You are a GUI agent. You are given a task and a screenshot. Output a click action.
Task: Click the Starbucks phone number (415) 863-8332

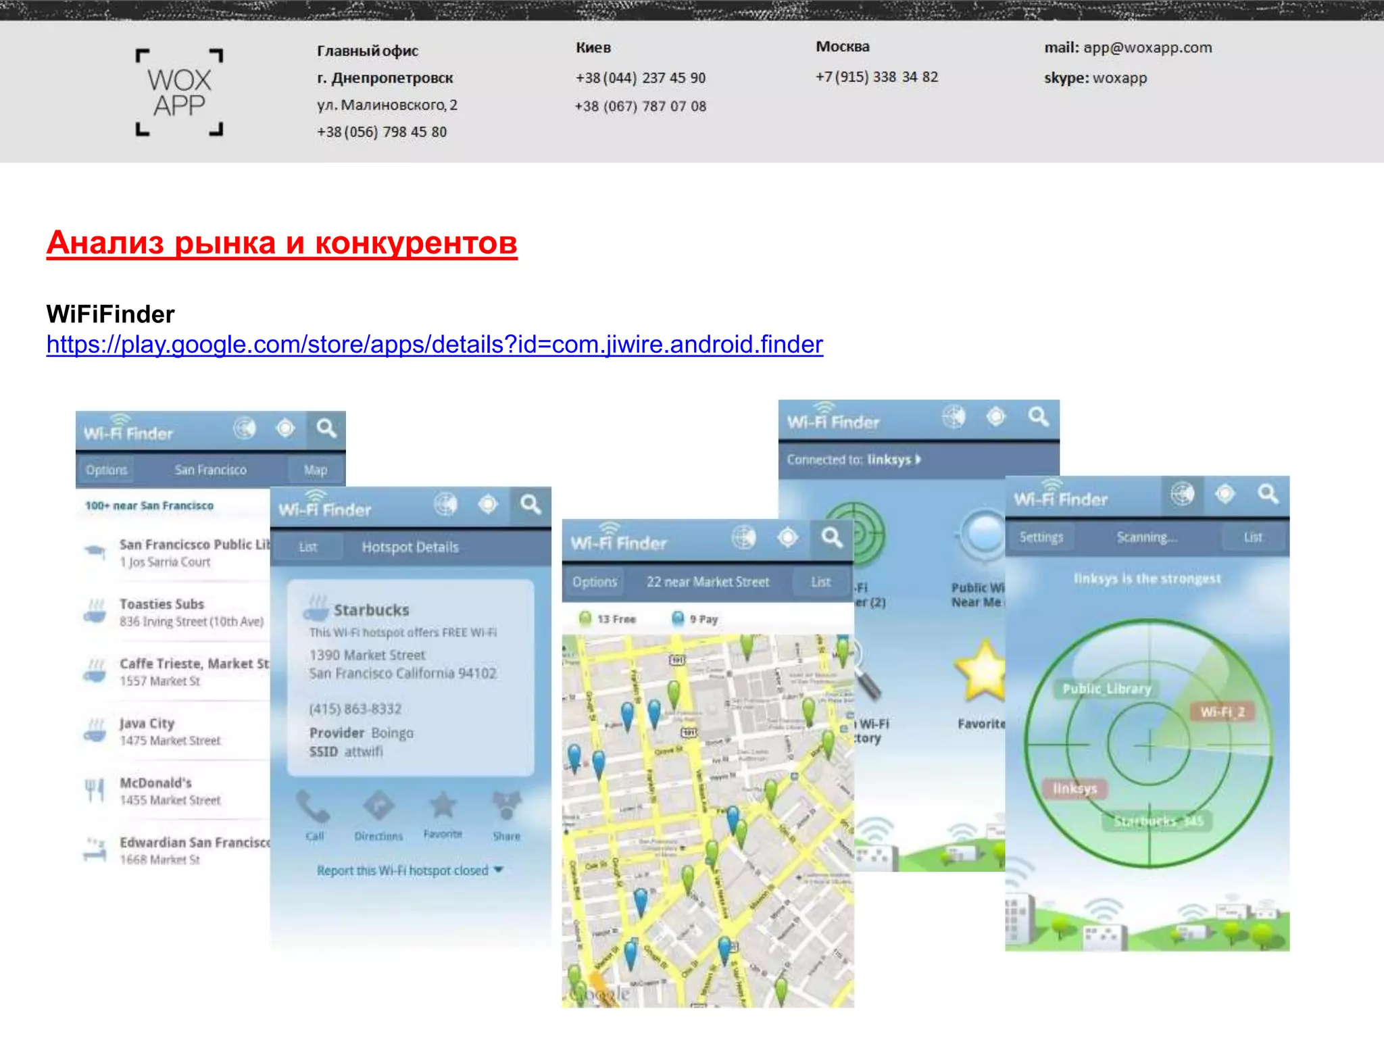(x=355, y=709)
